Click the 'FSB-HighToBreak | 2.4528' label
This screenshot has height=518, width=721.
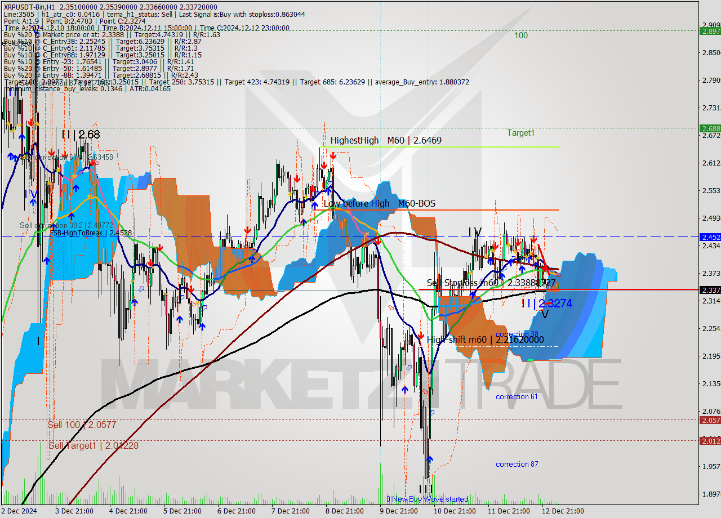pyautogui.click(x=91, y=233)
